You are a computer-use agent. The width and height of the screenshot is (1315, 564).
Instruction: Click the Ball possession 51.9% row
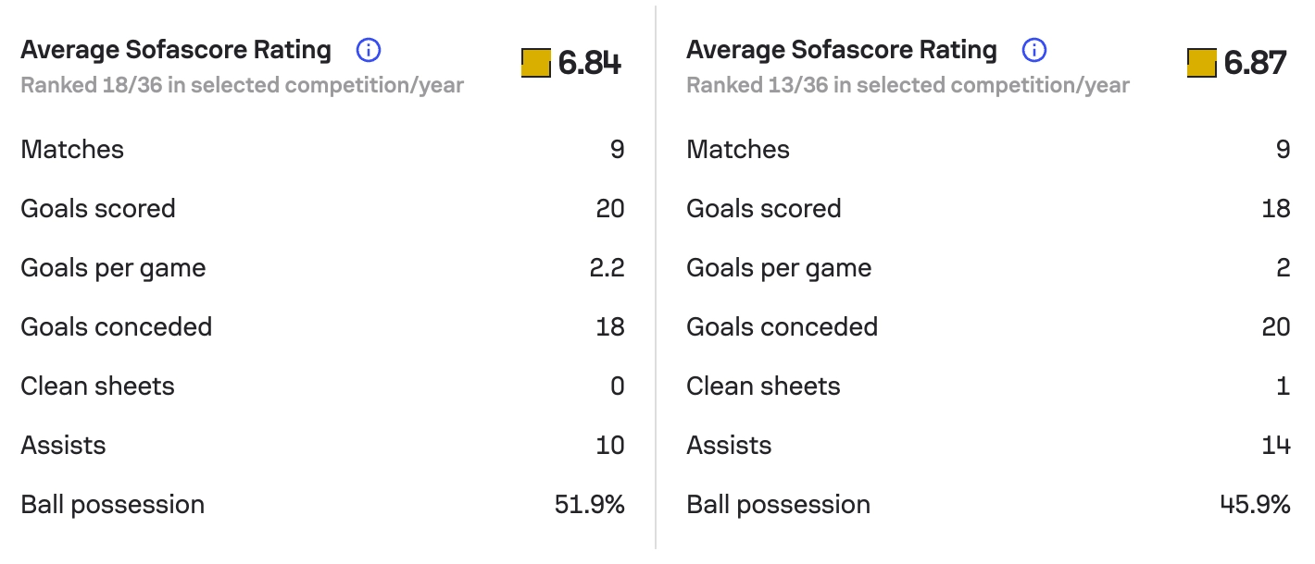[322, 505]
